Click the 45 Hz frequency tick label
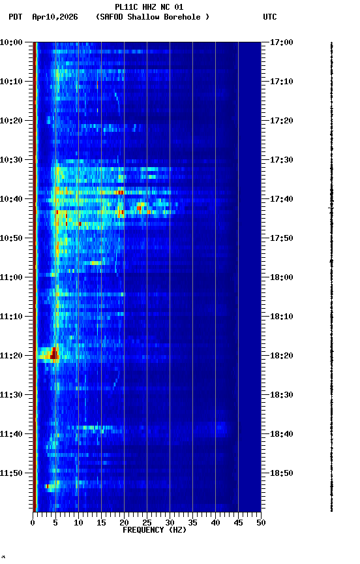Screen dimensions: 360x564 (x=238, y=523)
